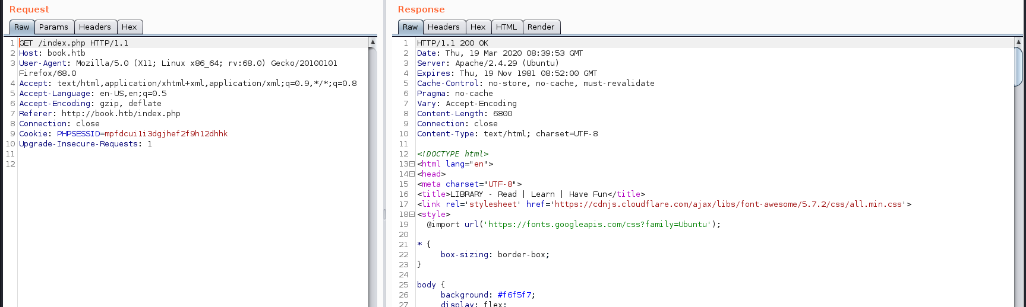This screenshot has height=307, width=1026.
Task: Switch to Request Raw tab
Action: pos(22,27)
